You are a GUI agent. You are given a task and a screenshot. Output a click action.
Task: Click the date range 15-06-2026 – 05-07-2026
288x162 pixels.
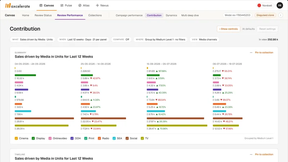click(162, 64)
